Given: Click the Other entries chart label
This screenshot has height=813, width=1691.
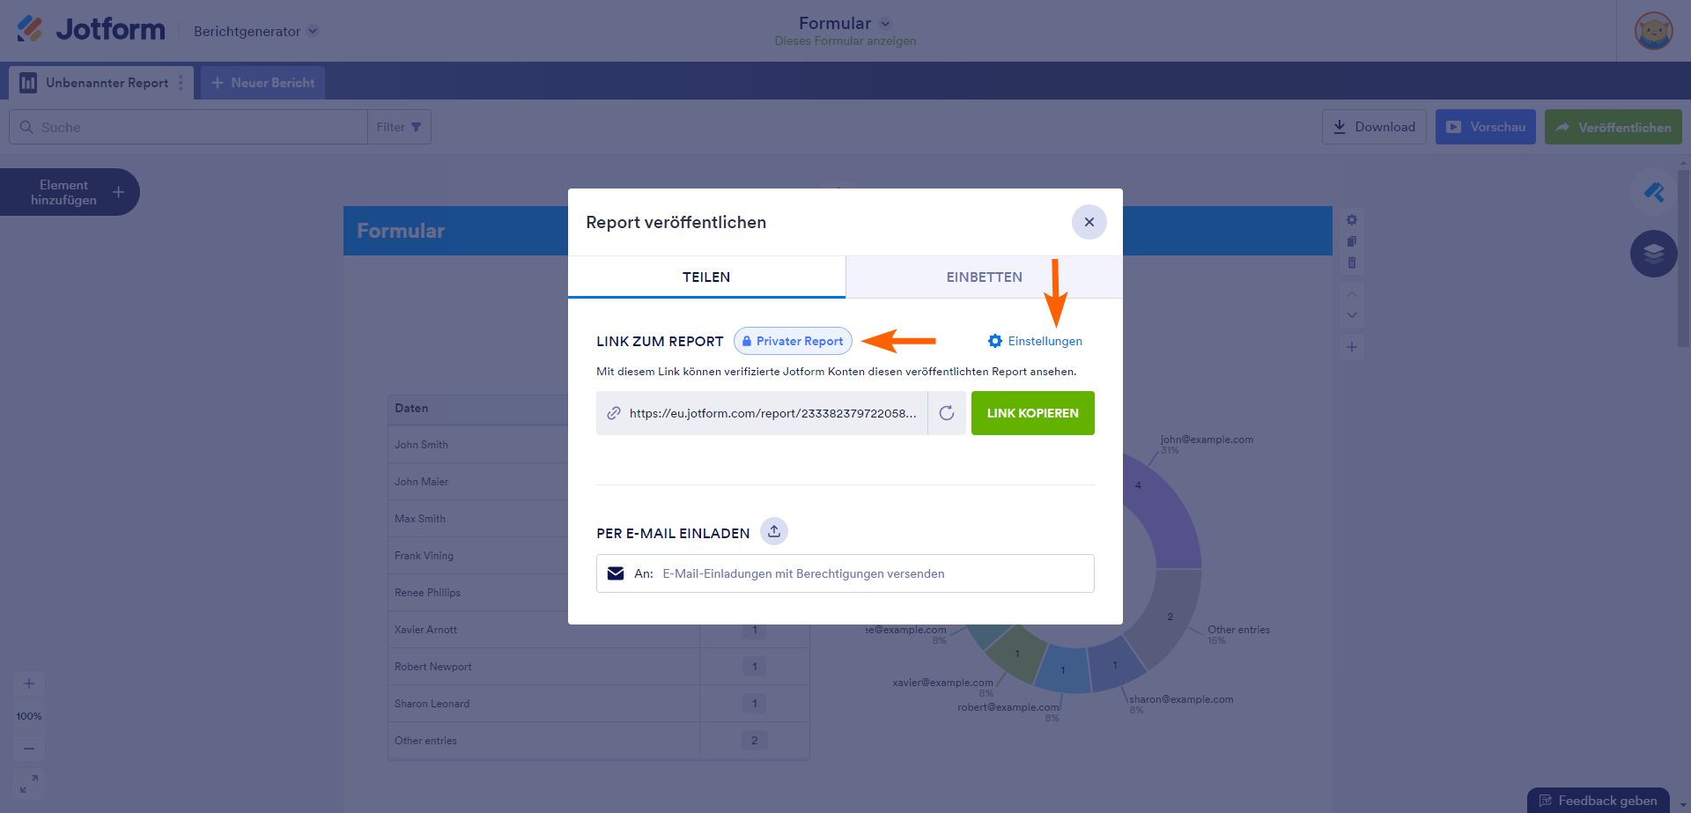Looking at the screenshot, I should click(1238, 630).
